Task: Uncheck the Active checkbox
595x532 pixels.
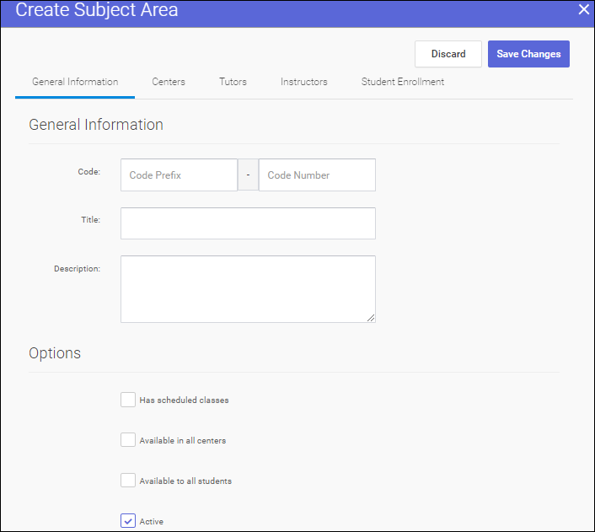Action: point(128,521)
